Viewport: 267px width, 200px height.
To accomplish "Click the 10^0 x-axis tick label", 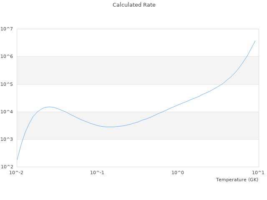I will (x=178, y=172).
